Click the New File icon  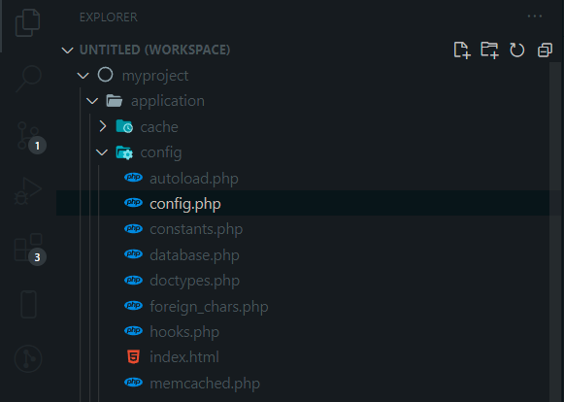click(462, 50)
